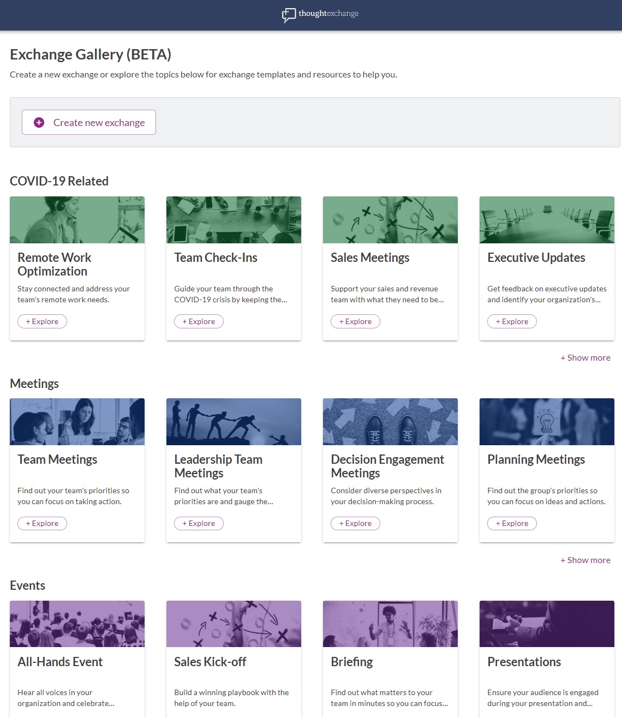The width and height of the screenshot is (622, 718).
Task: Explore the Leadership Team Meetings template
Action: click(199, 523)
